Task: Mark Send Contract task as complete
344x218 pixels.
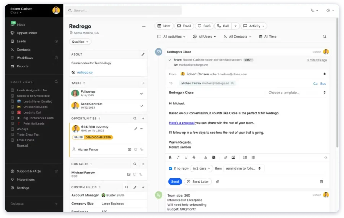Action: 142,106
